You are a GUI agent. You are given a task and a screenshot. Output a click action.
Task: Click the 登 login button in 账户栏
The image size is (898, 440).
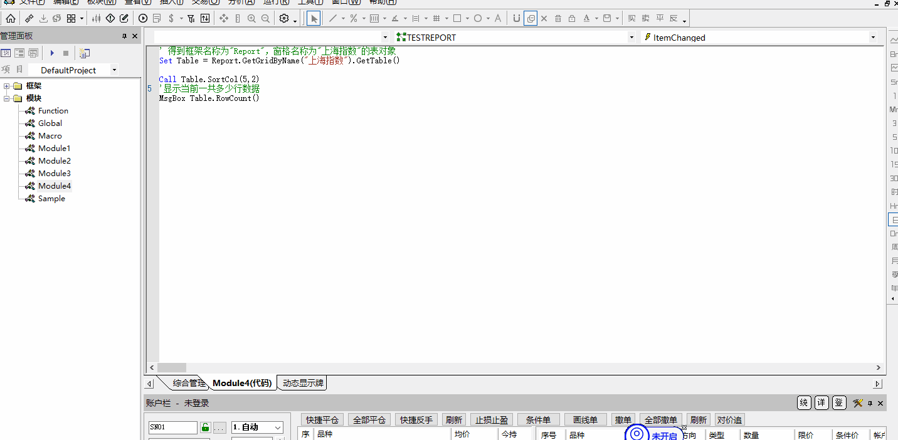click(x=839, y=403)
